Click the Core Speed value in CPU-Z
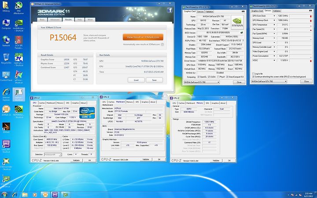The height and width of the screenshot is (198, 317). coord(52,139)
